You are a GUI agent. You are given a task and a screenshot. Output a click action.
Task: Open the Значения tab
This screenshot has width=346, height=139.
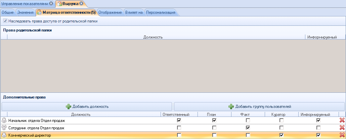tap(25, 12)
